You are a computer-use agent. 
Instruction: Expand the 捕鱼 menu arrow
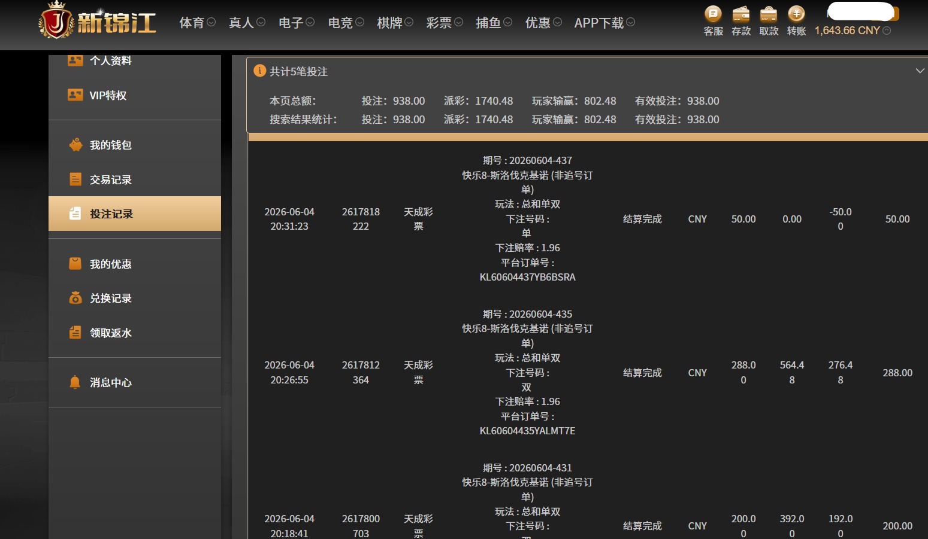[507, 22]
